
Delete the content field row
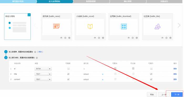point(175,80)
